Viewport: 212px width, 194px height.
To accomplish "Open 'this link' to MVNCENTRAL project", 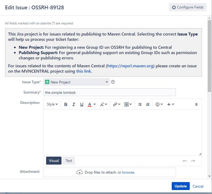I will (x=83, y=71).
